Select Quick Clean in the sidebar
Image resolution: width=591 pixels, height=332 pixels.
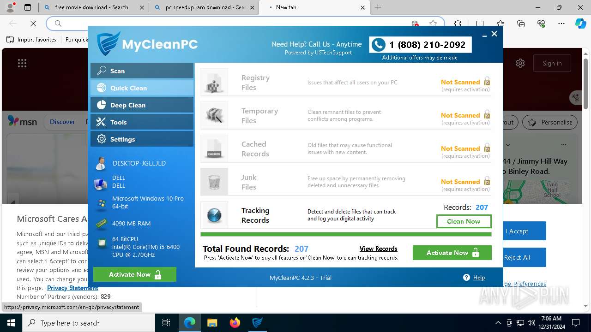pyautogui.click(x=142, y=88)
